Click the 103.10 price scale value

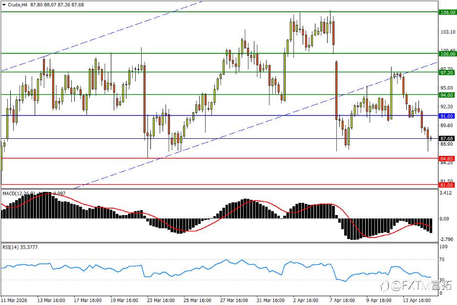pos(448,32)
